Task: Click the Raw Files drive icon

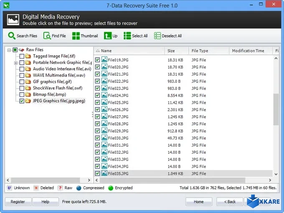Action: tap(22, 50)
